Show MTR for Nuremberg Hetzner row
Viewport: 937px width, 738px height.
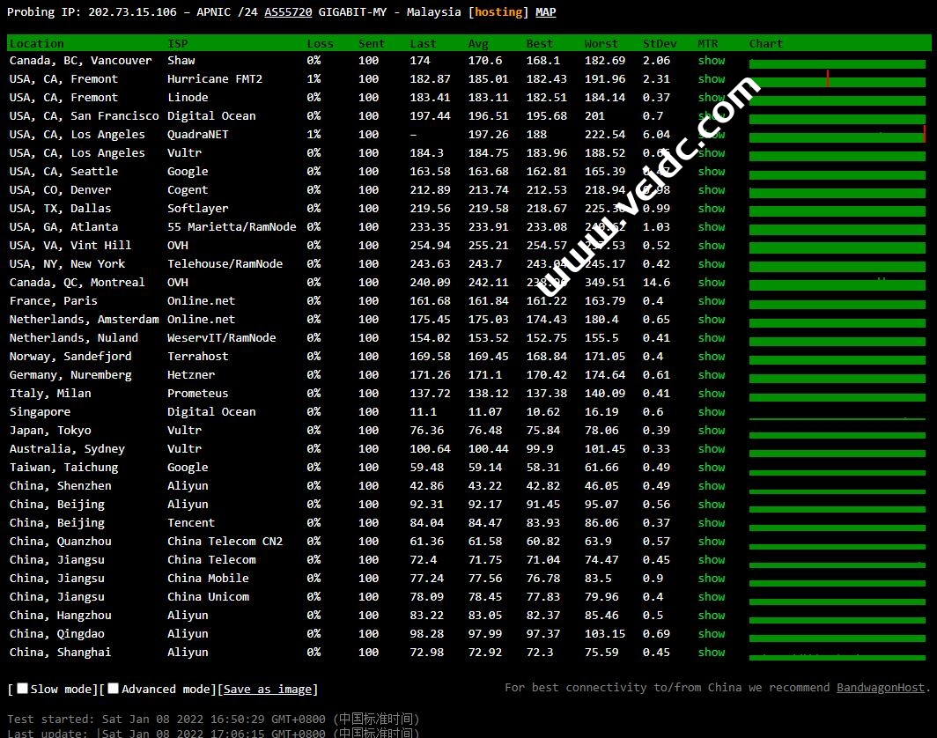click(712, 375)
